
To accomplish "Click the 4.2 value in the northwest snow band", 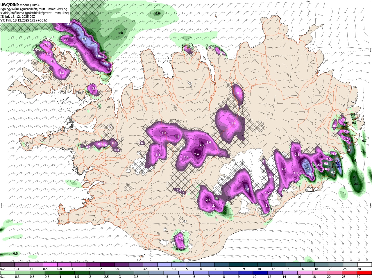I will [69, 24].
